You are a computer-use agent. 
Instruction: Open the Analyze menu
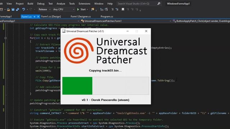[61, 4]
